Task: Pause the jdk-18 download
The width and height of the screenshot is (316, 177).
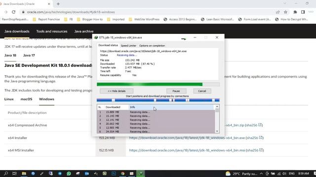Action: [176, 91]
